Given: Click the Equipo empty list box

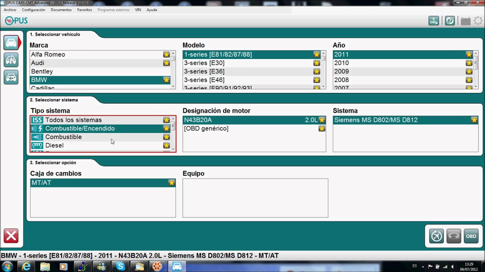Looking at the screenshot, I should point(255,198).
